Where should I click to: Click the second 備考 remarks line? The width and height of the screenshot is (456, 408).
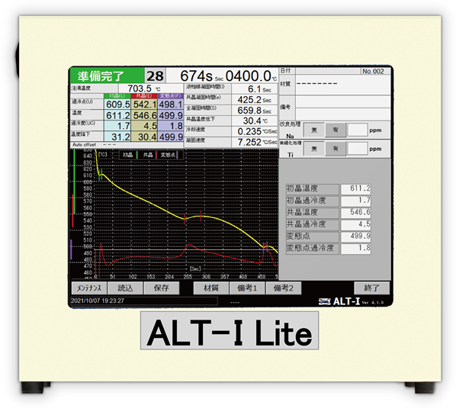343,114
